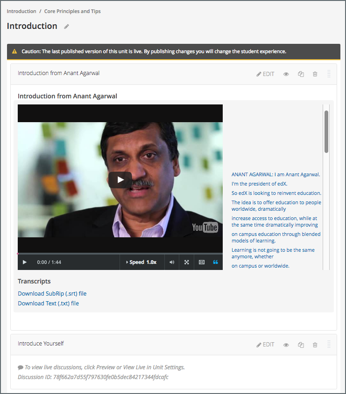Click the Discussion ID text
Viewport: 346px width, 394px height.
click(93, 377)
